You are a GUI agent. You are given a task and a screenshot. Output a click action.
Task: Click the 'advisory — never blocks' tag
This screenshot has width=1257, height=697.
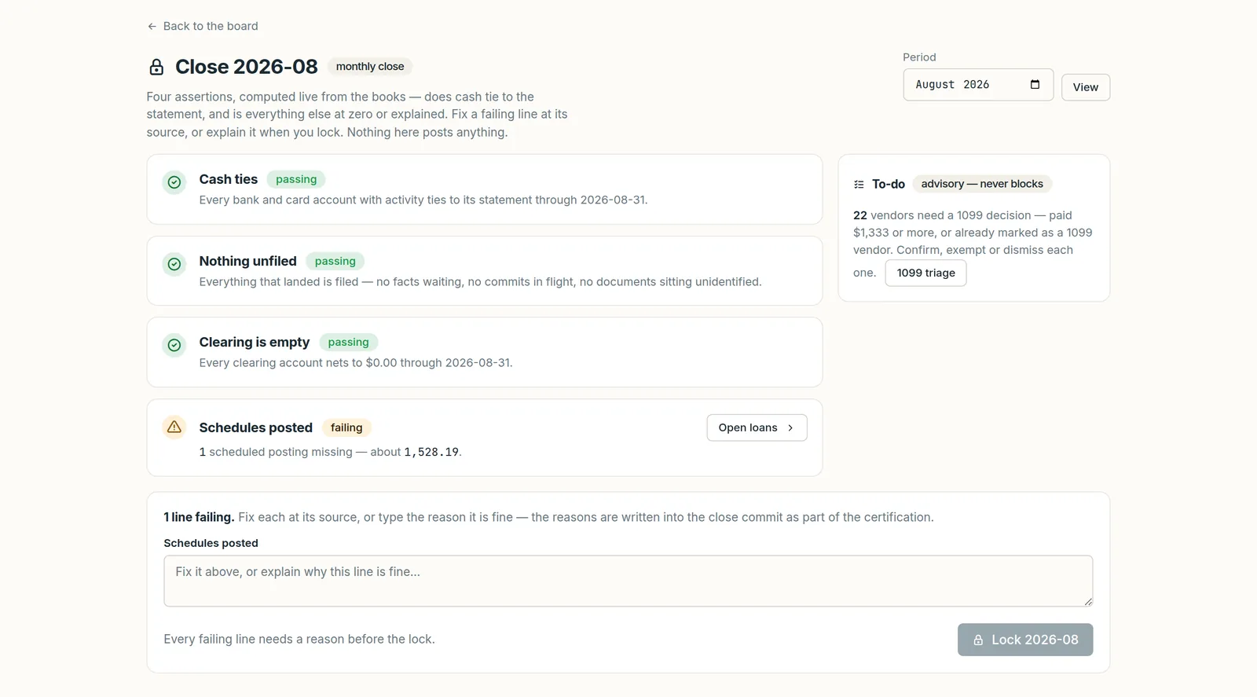982,184
